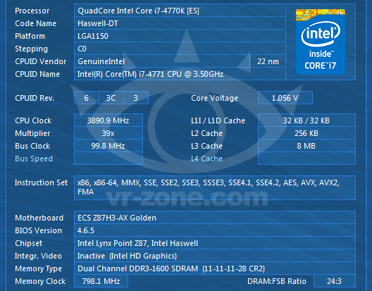Click 'Inactive (Intel HD Graphics)' value
Screen dimensions: 372x291
pyautogui.click(x=127, y=256)
